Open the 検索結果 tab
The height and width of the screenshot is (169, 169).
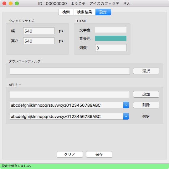click(x=84, y=12)
